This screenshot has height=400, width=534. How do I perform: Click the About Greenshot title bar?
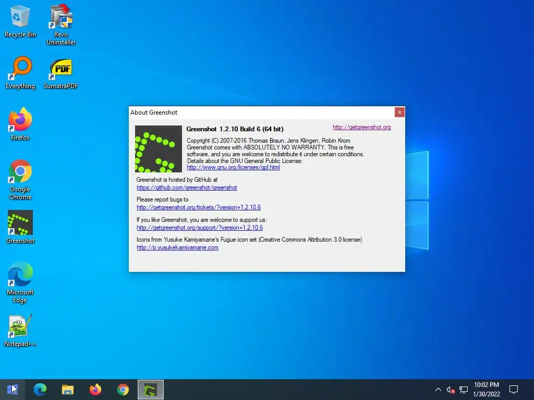click(262, 113)
